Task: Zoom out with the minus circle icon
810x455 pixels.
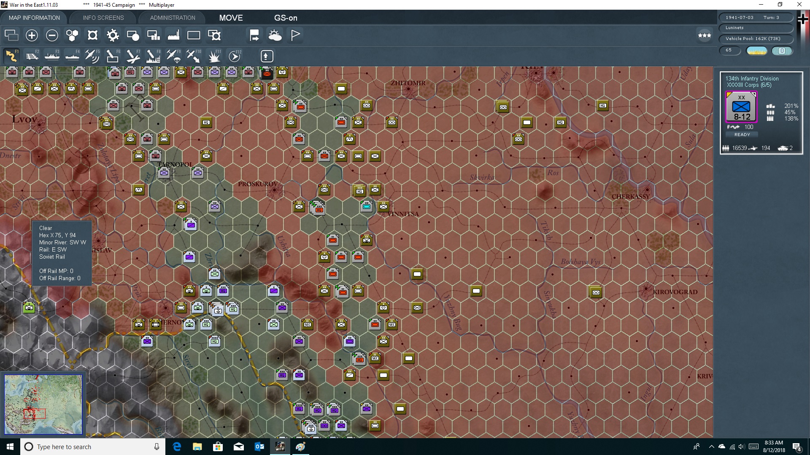Action: tap(52, 35)
